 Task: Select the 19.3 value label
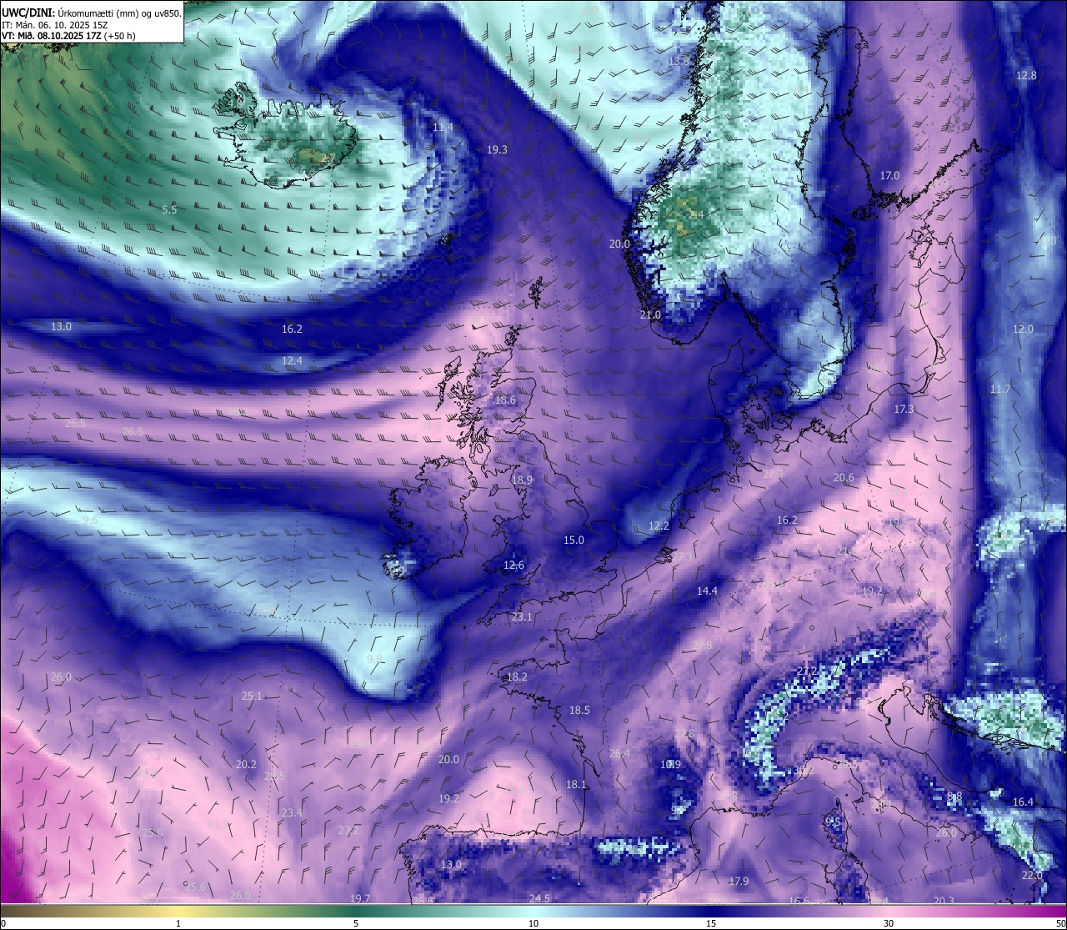[x=497, y=149]
